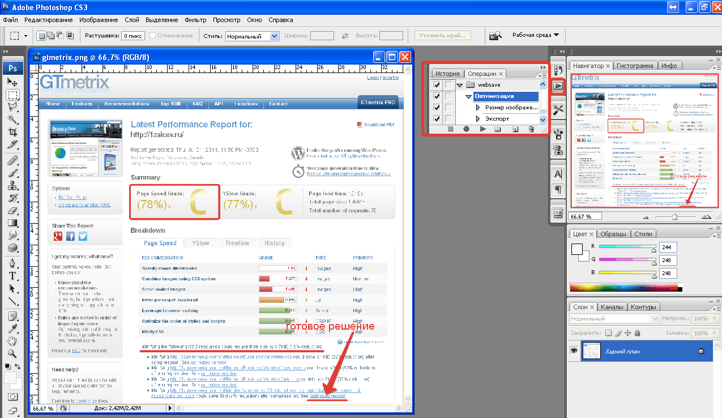722x418 pixels.
Task: Activate the Hand tool
Action: click(x=12, y=341)
